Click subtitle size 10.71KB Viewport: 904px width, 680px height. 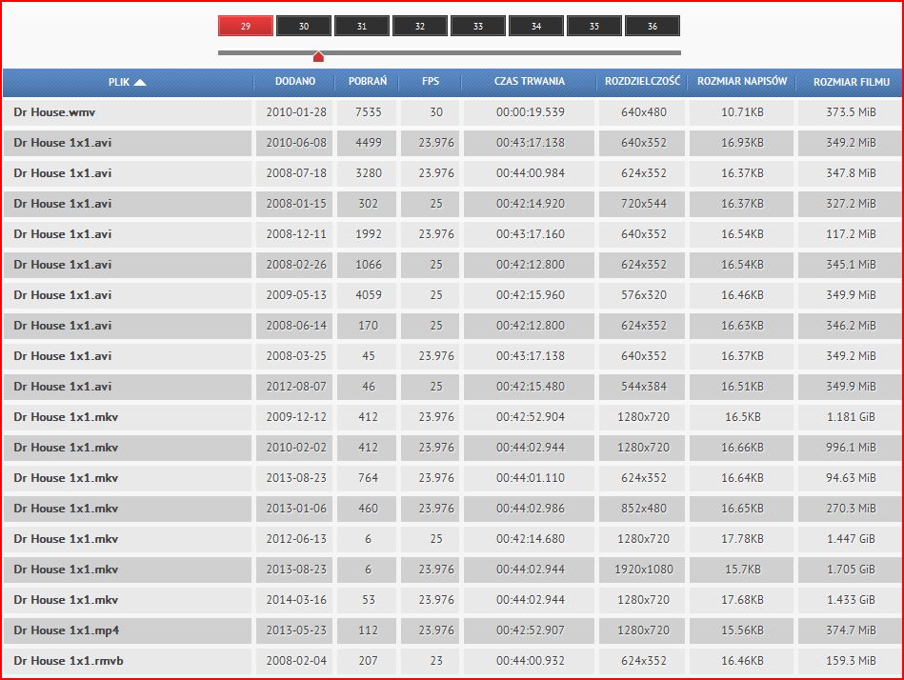coord(743,112)
